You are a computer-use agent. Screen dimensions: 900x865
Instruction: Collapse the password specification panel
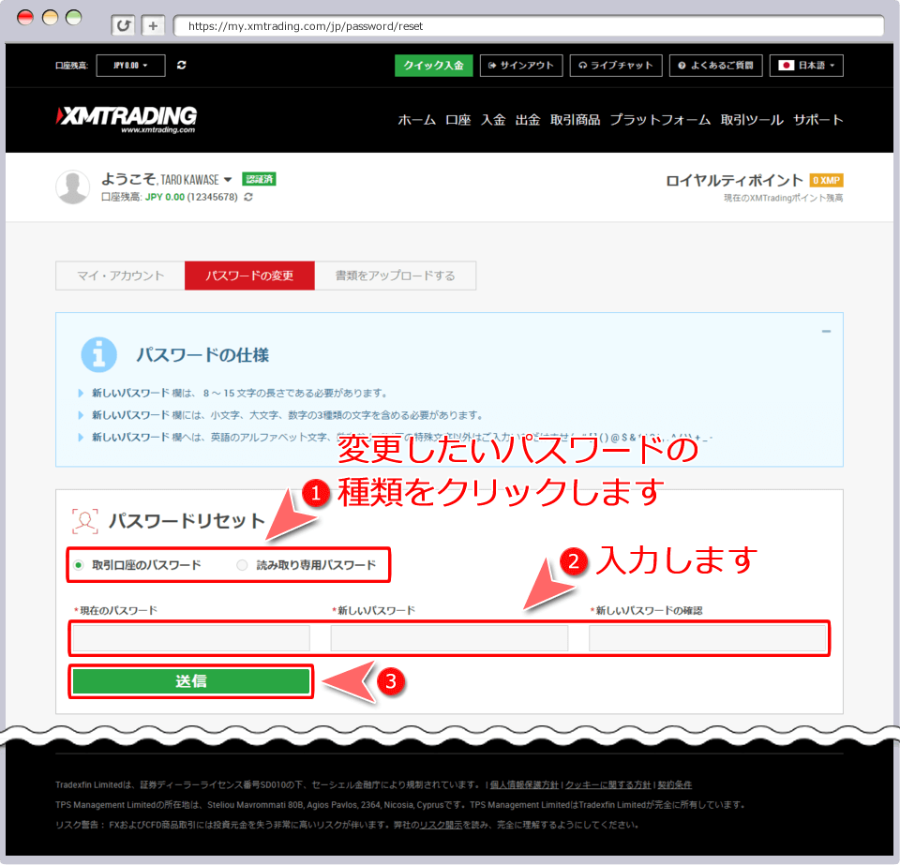(x=826, y=331)
